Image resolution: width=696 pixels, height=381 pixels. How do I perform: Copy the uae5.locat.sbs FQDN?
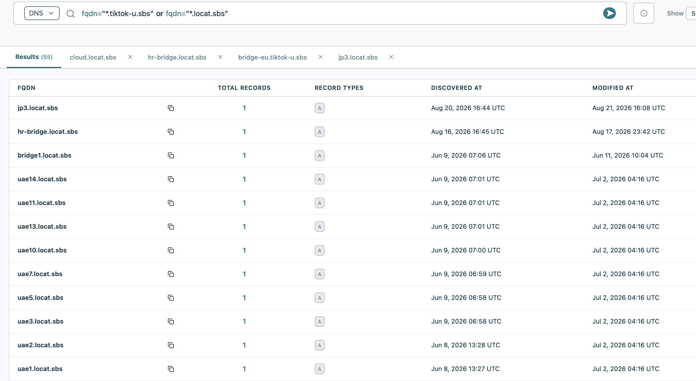[x=171, y=298]
